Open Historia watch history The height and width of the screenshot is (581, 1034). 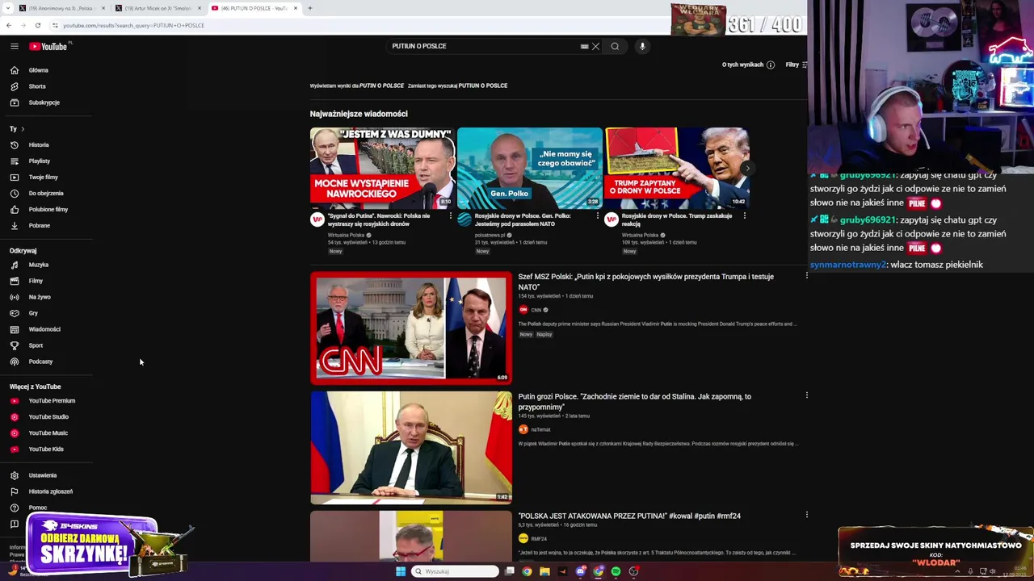pos(39,145)
